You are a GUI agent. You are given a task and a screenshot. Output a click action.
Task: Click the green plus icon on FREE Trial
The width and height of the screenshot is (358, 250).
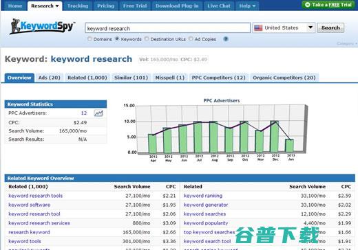coord(308,5)
